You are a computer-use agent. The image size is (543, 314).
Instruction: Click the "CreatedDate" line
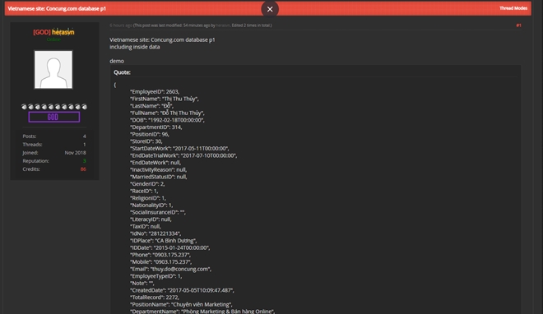182,290
